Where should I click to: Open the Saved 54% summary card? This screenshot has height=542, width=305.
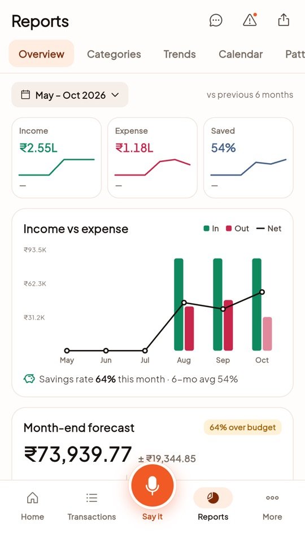click(x=249, y=158)
